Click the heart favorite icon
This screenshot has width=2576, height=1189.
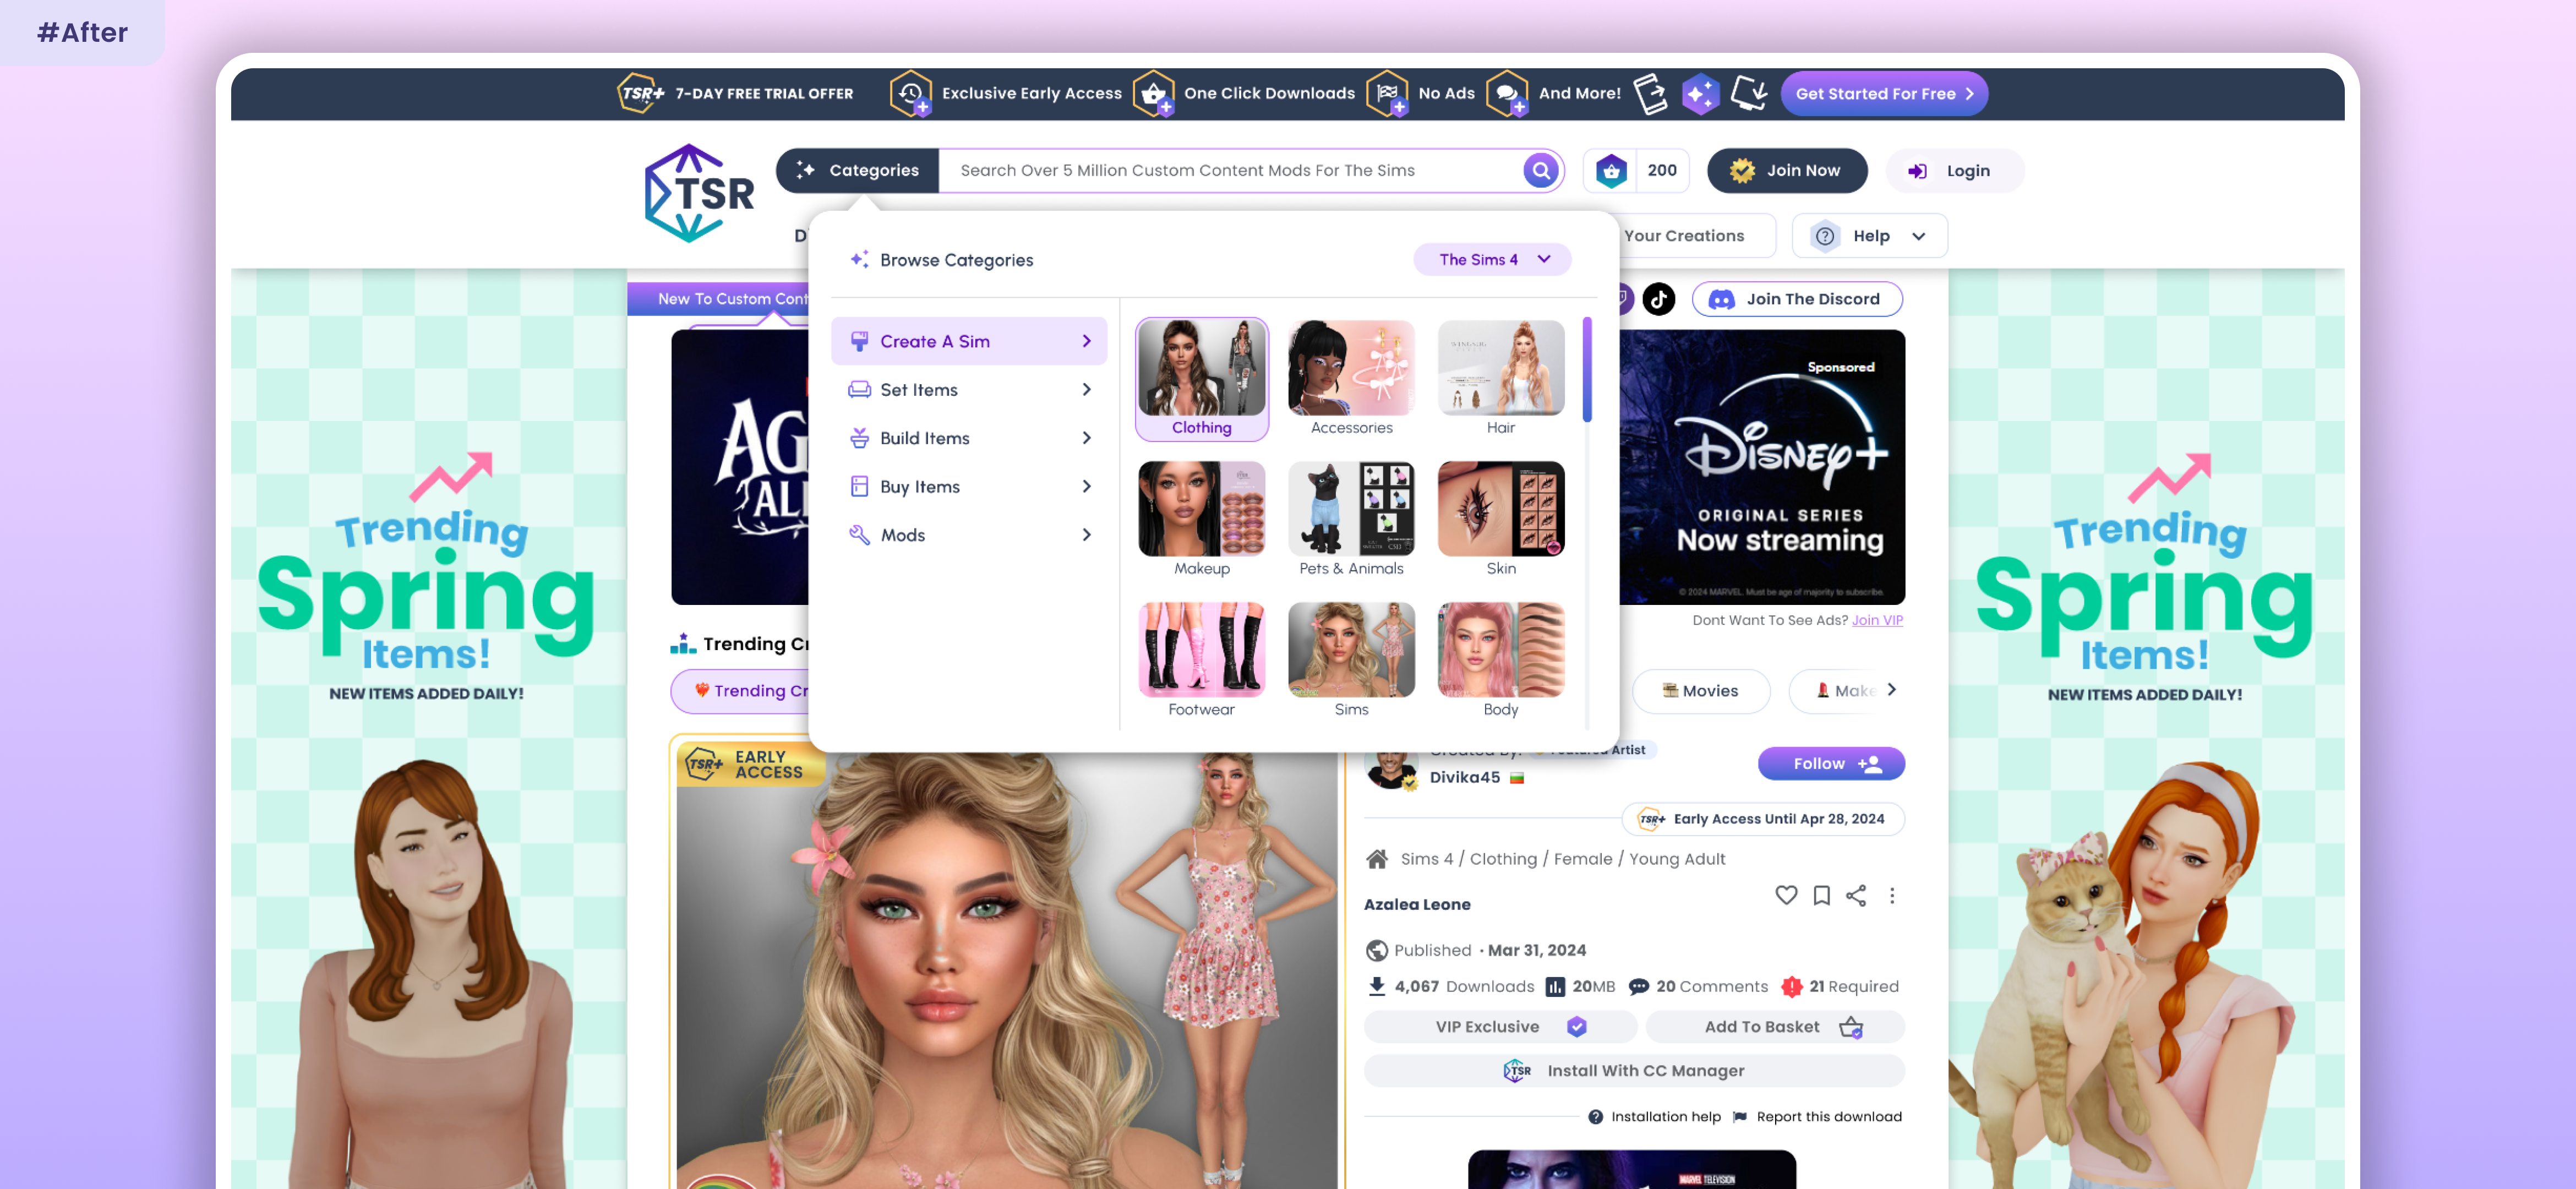click(1786, 895)
